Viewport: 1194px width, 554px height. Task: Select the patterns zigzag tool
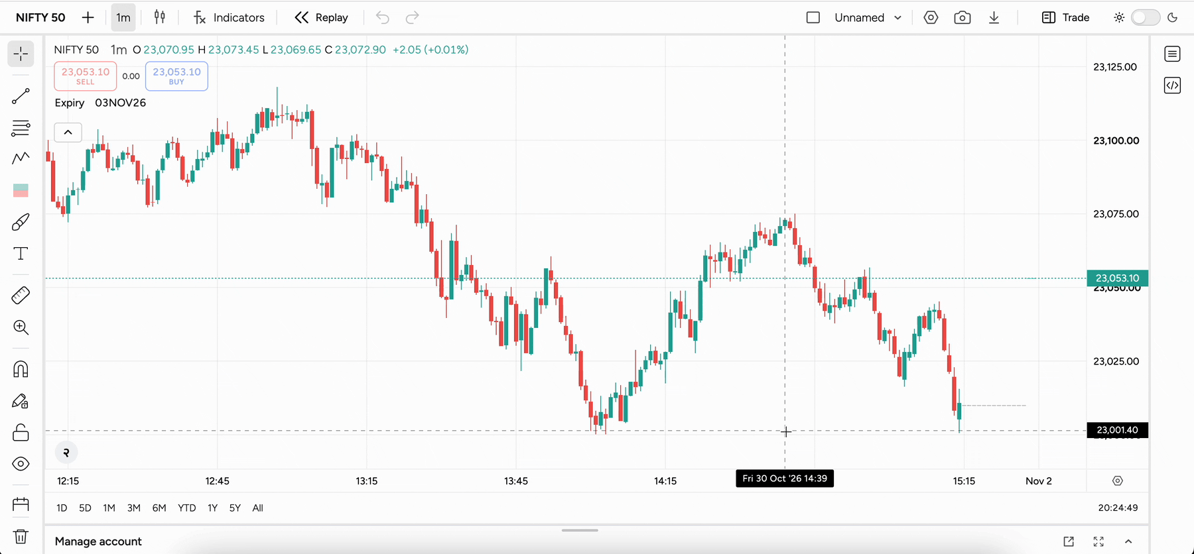pyautogui.click(x=21, y=158)
